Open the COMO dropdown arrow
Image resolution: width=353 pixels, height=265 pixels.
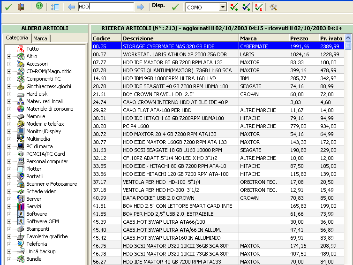223,7
